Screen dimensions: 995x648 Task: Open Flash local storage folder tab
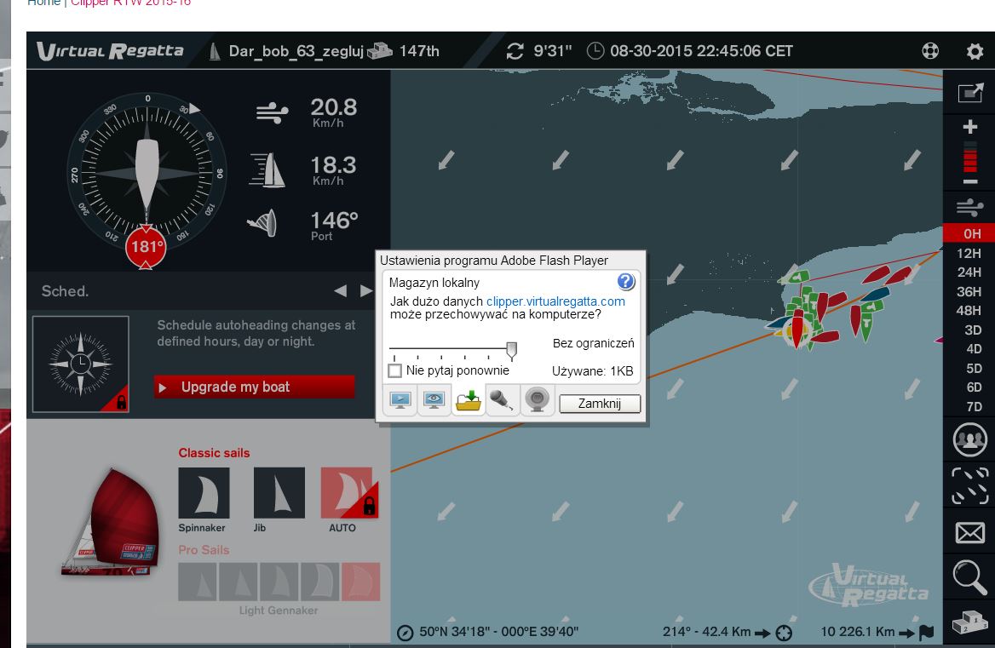[x=469, y=400]
